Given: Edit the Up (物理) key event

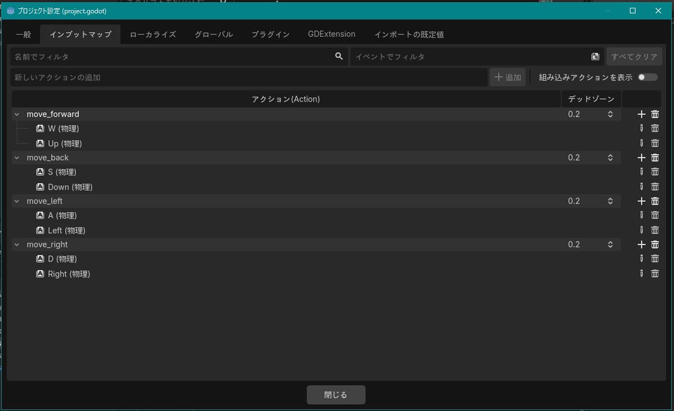Looking at the screenshot, I should click(x=641, y=144).
